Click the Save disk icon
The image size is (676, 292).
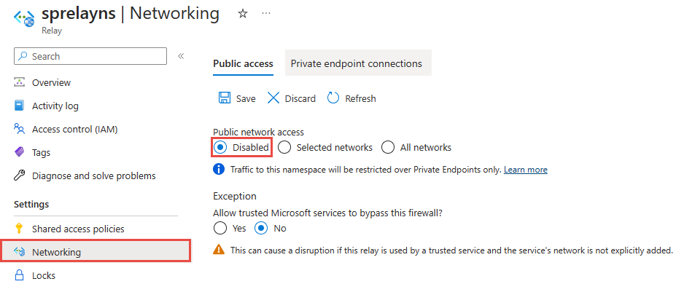pos(225,98)
